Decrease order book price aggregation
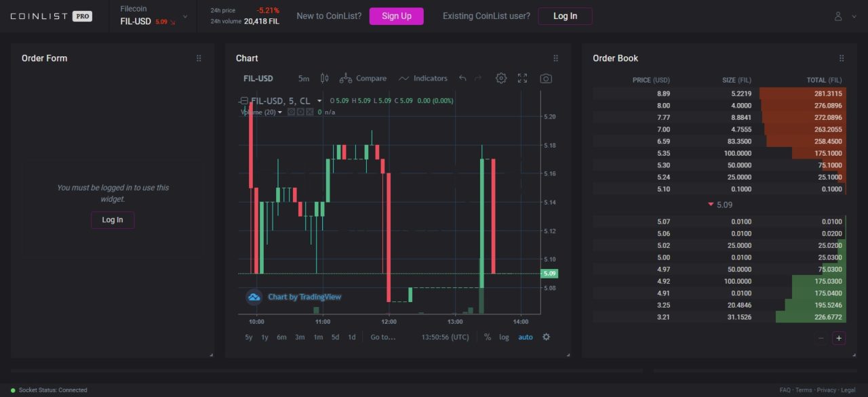Screen dimensions: 868x397 [x=821, y=338]
